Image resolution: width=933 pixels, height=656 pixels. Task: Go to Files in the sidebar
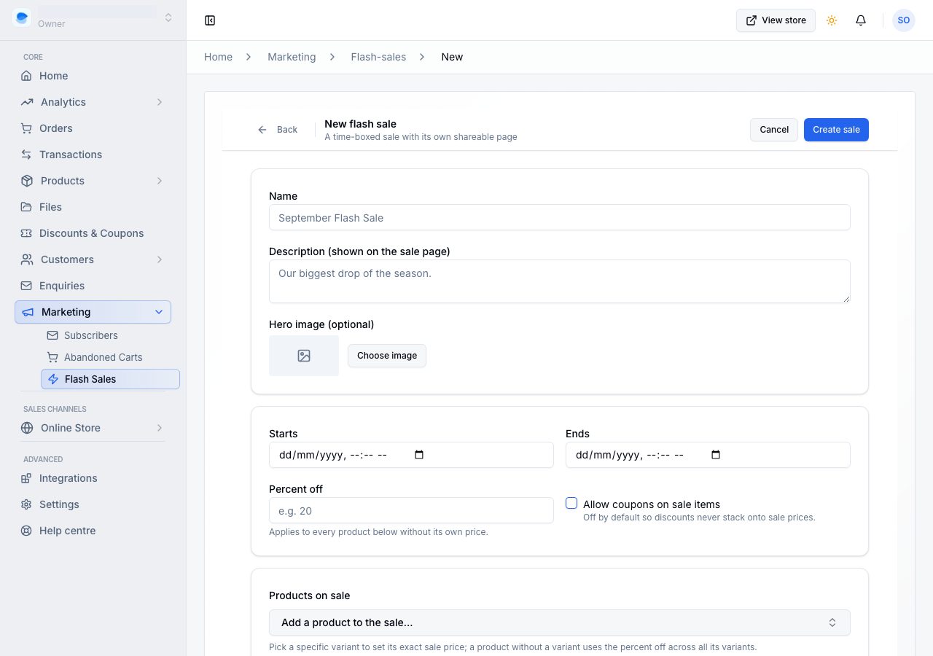click(x=93, y=207)
